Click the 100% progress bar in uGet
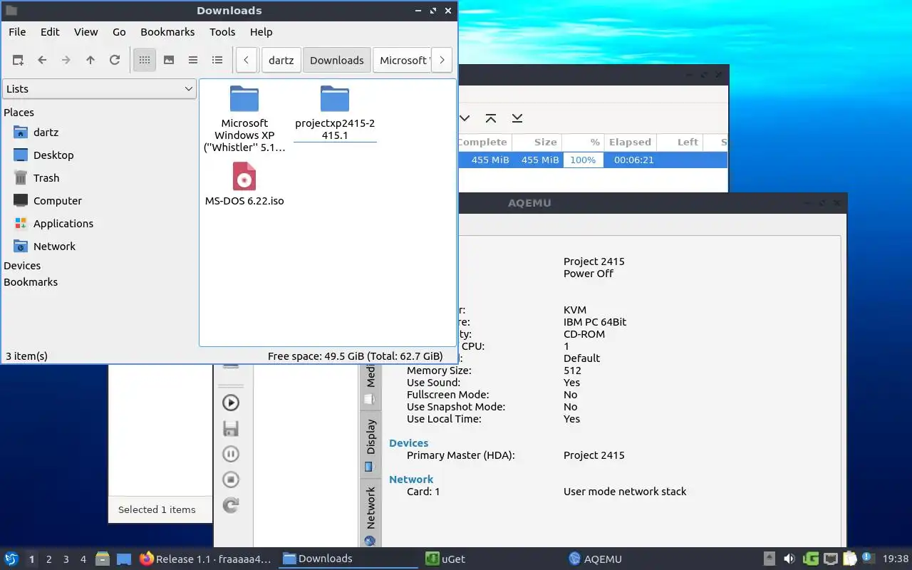This screenshot has height=570, width=912. coord(583,160)
